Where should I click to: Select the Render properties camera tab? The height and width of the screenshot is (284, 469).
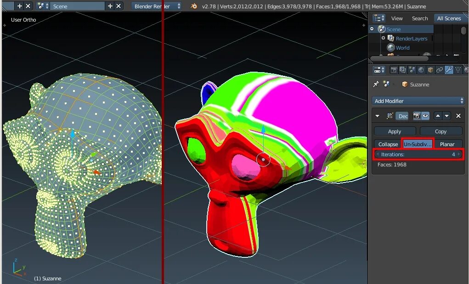(394, 70)
